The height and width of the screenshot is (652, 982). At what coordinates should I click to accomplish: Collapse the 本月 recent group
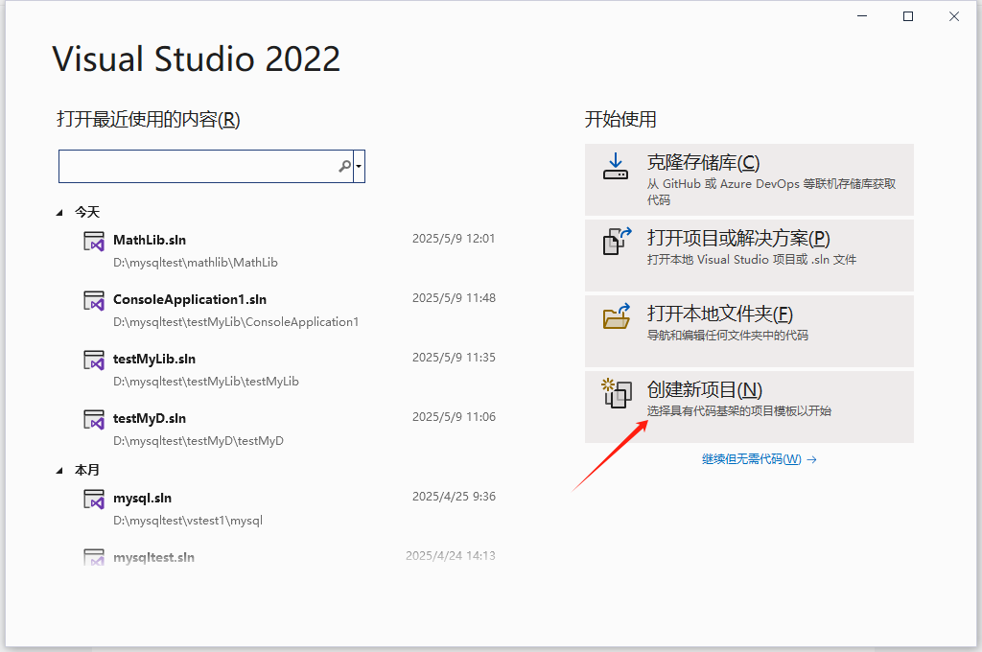coord(60,472)
